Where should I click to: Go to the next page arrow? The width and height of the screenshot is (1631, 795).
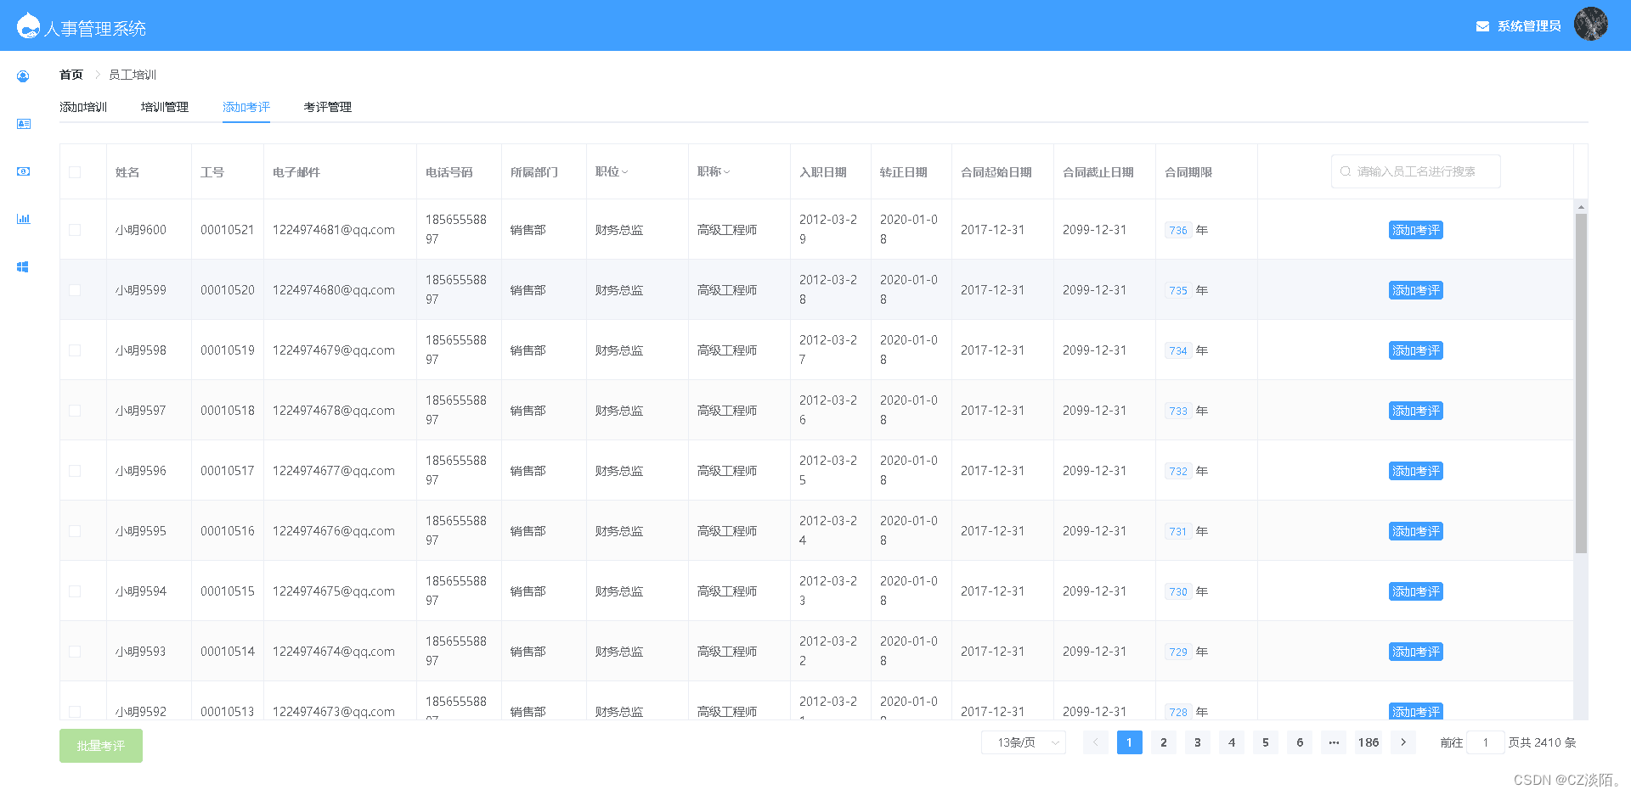1403,742
